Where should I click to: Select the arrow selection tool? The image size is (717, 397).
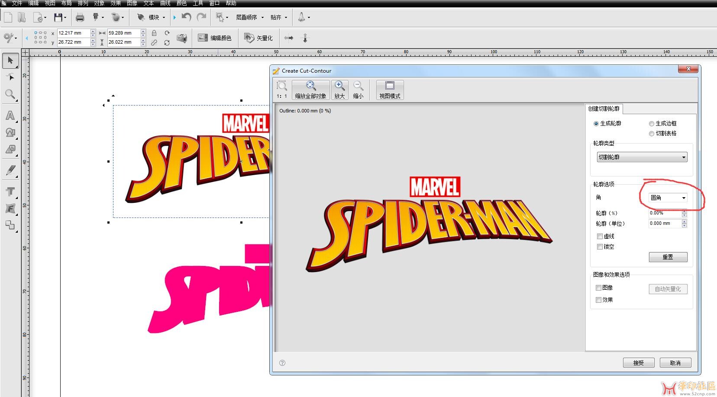coord(10,61)
